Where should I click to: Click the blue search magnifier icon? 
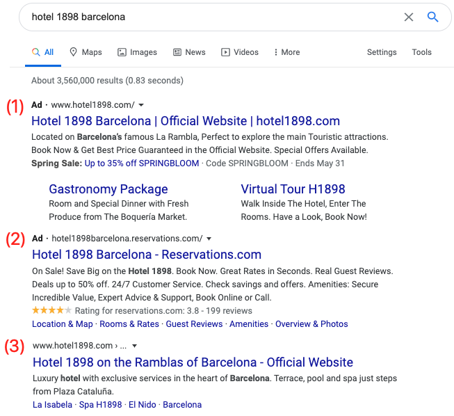433,17
